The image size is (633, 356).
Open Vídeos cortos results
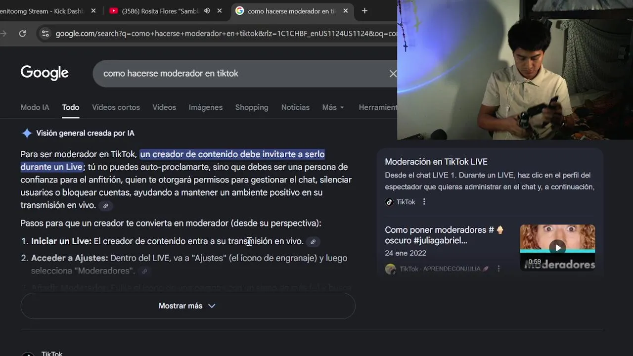116,107
